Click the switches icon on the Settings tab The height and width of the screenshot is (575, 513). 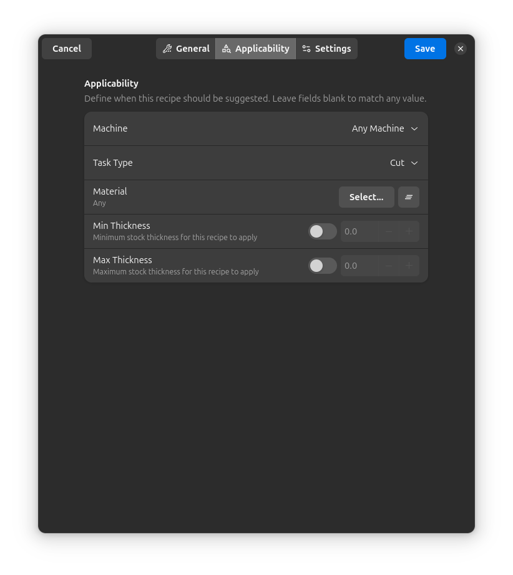tap(306, 48)
